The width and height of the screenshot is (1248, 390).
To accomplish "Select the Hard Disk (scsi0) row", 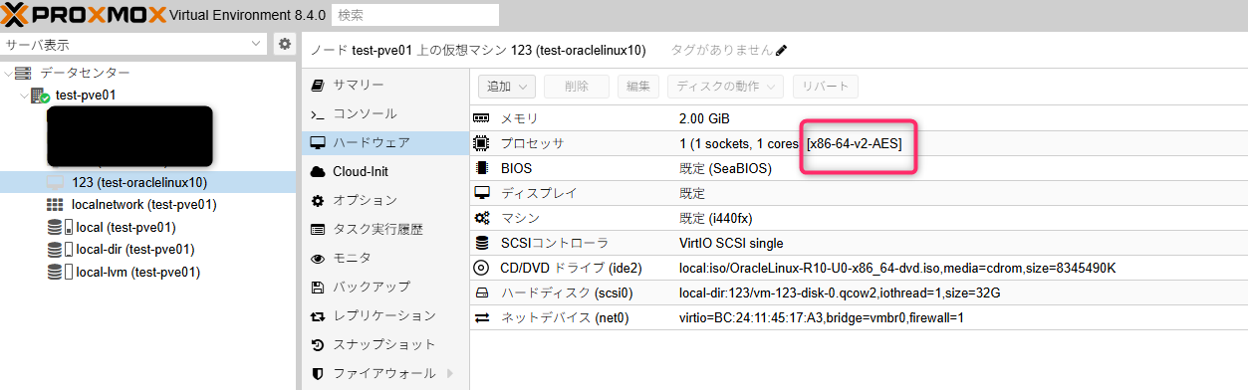I will (859, 292).
